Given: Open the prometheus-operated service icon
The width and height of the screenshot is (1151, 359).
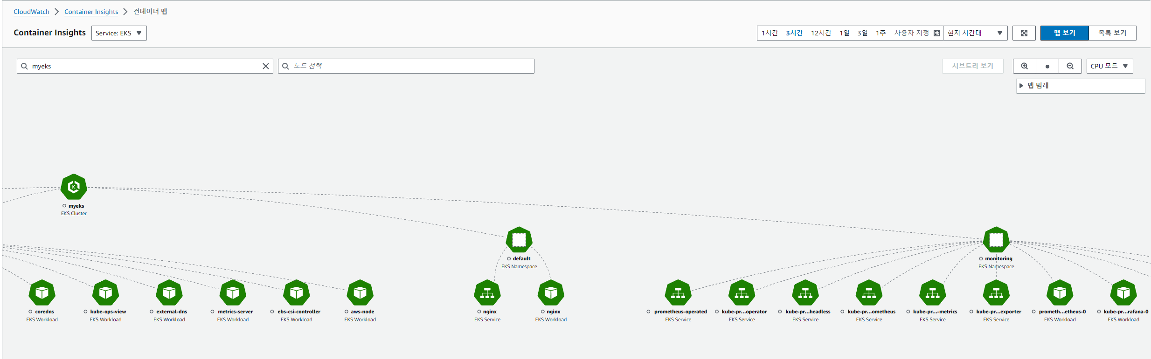Looking at the screenshot, I should tap(678, 293).
